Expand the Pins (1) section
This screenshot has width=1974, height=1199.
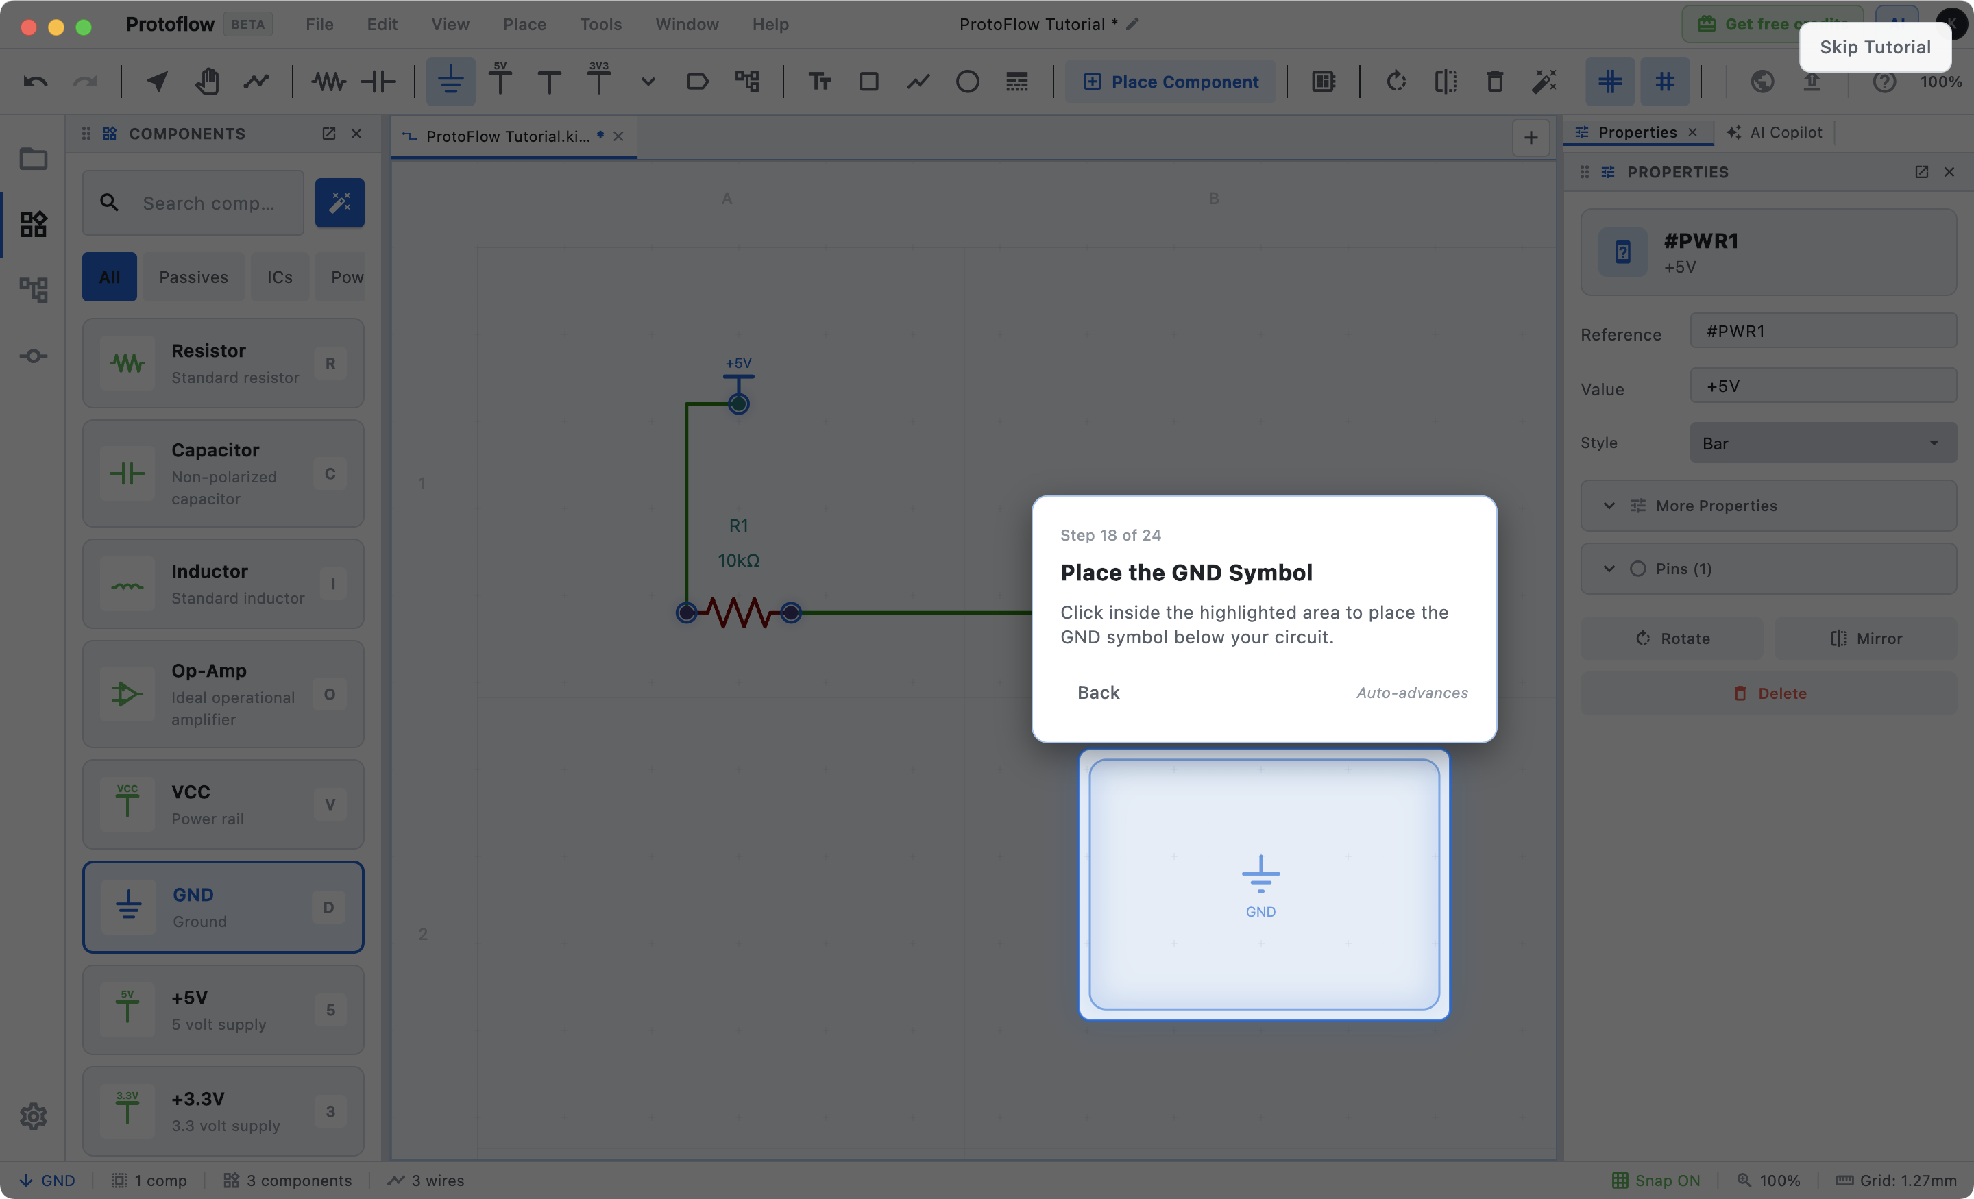tap(1768, 569)
